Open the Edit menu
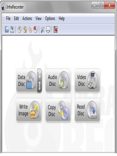117x156 pixels. (x=16, y=19)
